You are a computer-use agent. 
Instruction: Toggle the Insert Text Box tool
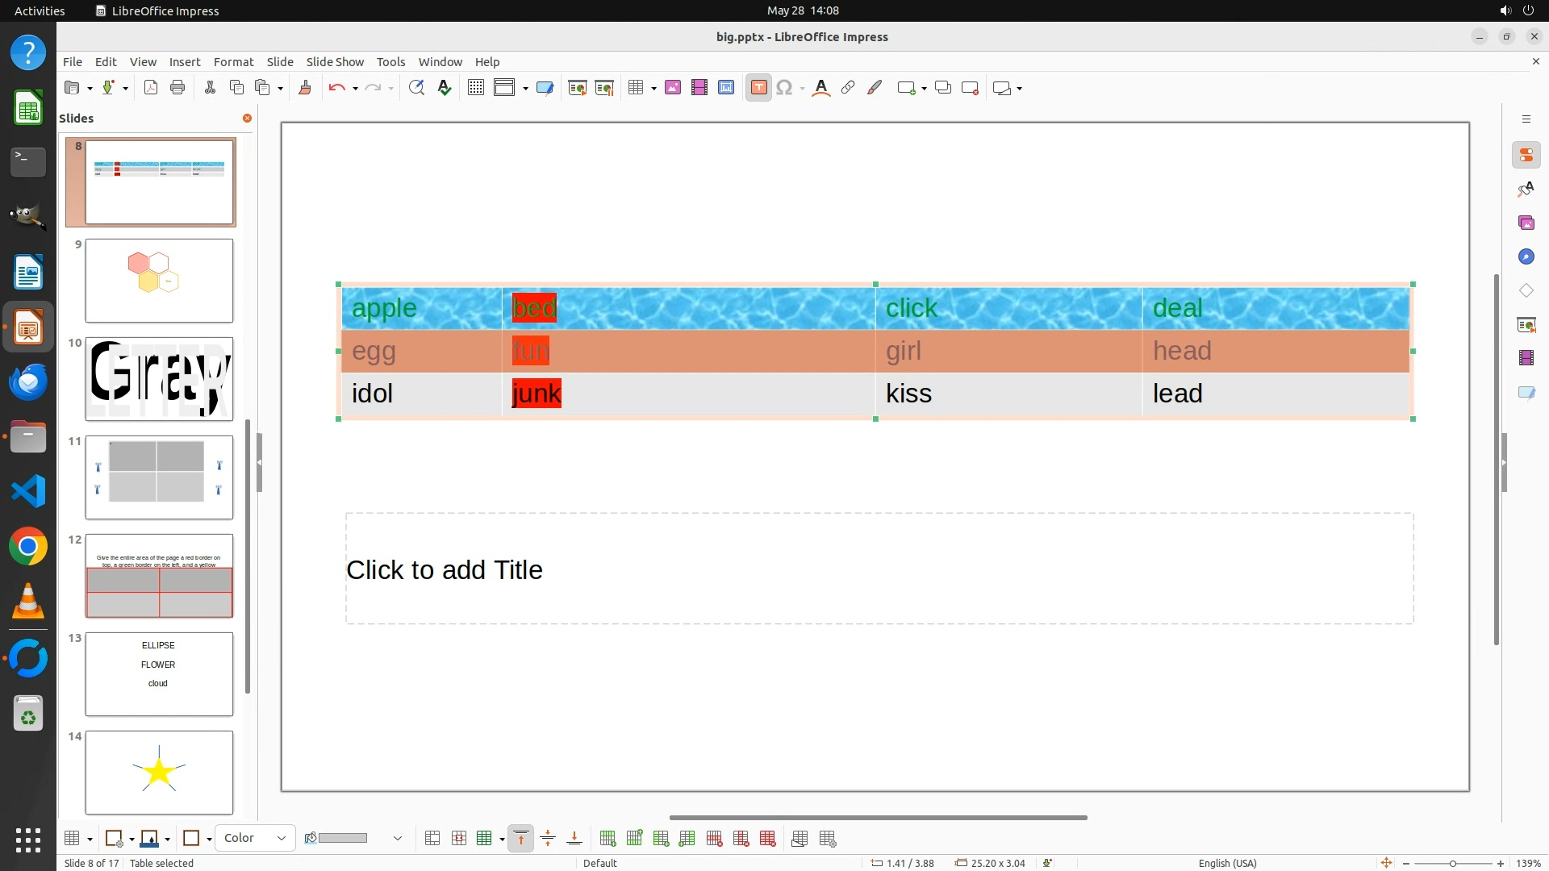[x=758, y=88]
